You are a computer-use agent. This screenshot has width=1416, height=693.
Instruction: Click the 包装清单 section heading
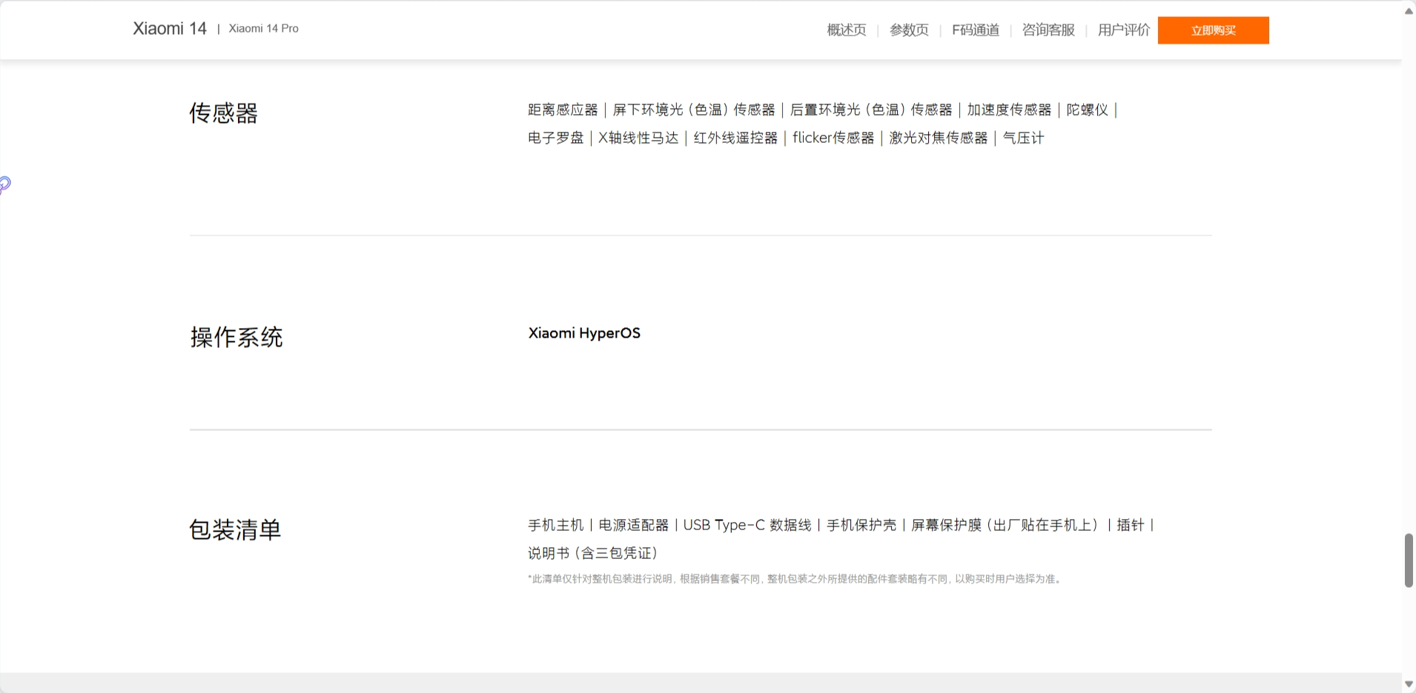point(235,530)
